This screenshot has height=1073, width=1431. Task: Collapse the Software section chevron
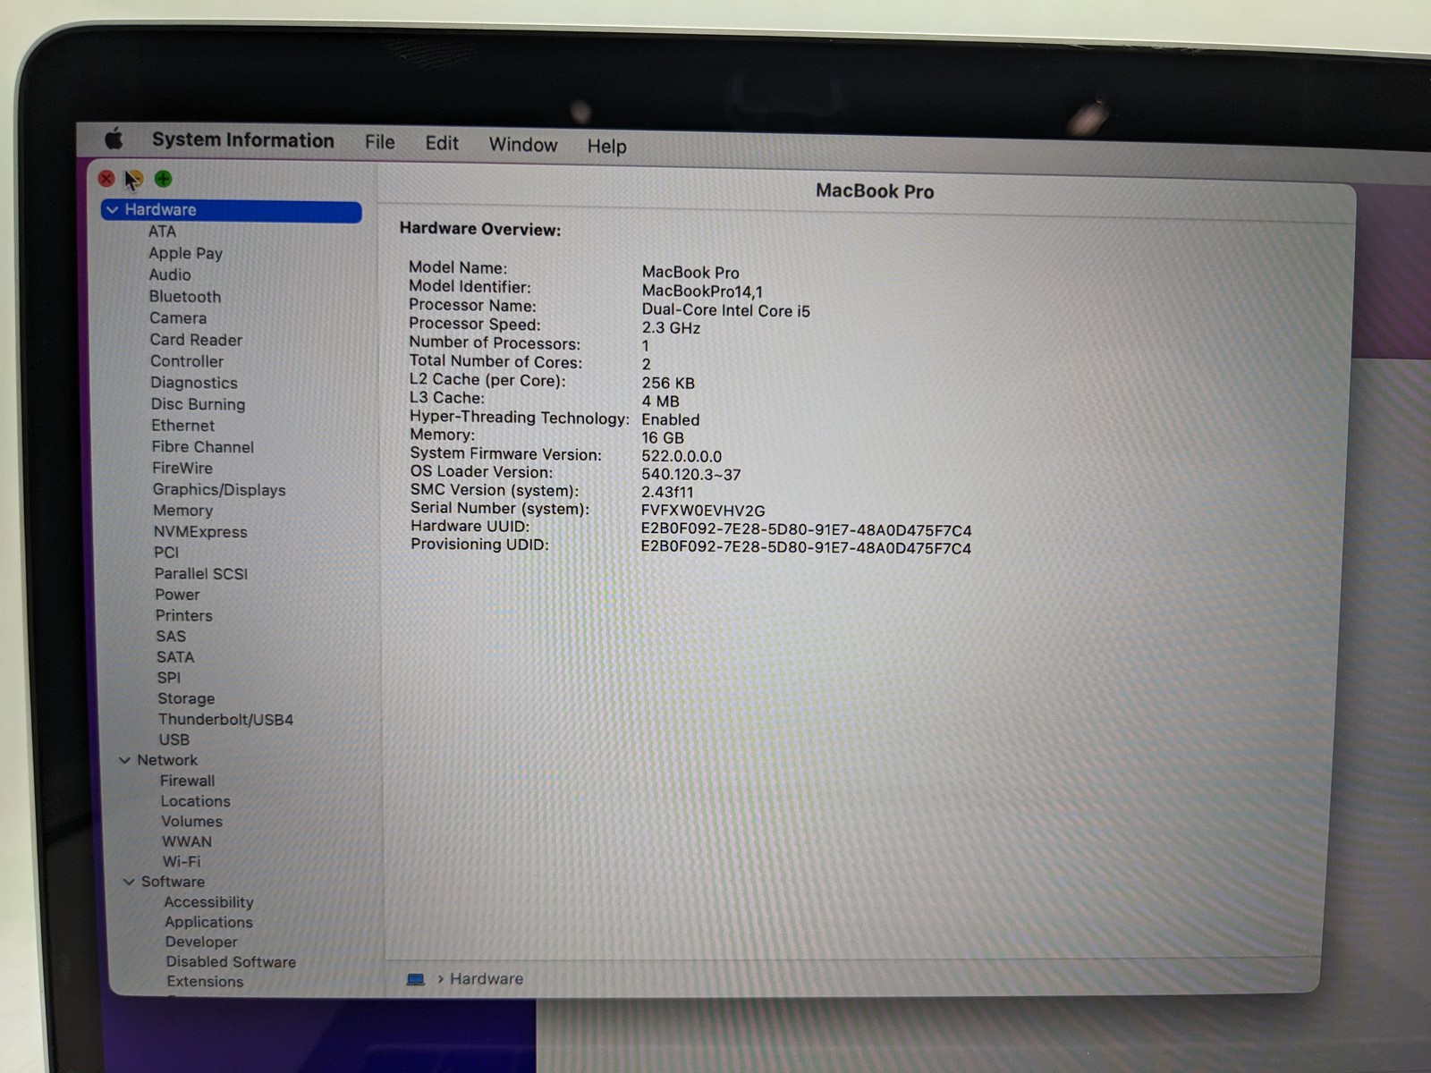(129, 882)
